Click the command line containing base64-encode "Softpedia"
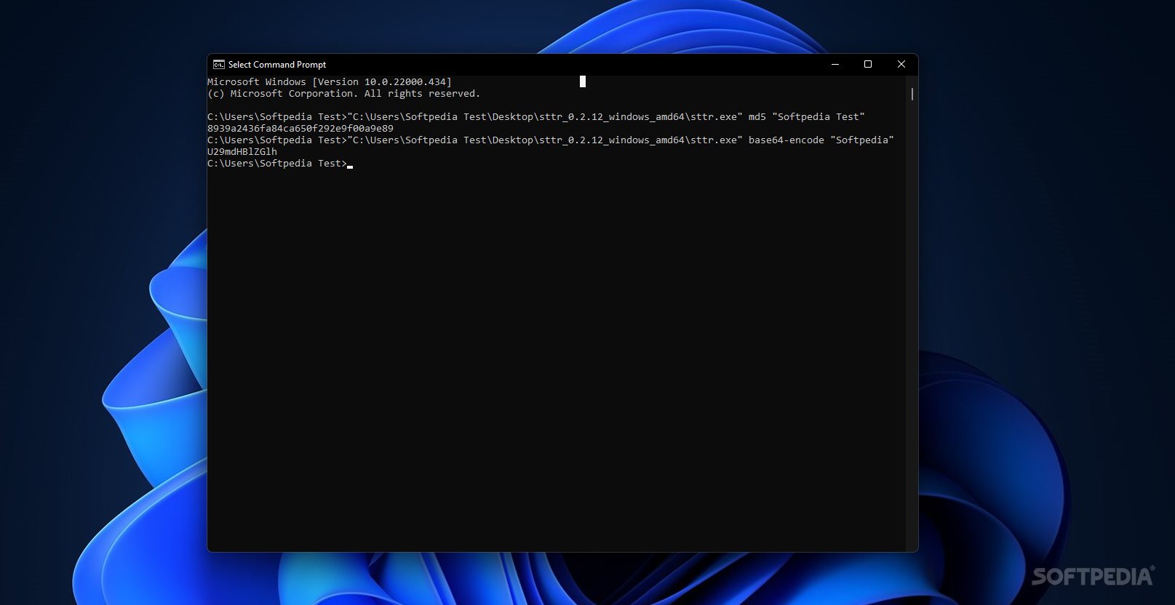Screen dimensions: 1175x605 [x=551, y=140]
